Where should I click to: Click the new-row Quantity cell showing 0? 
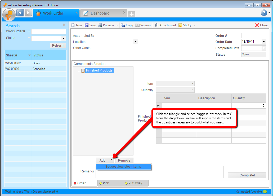(249, 106)
